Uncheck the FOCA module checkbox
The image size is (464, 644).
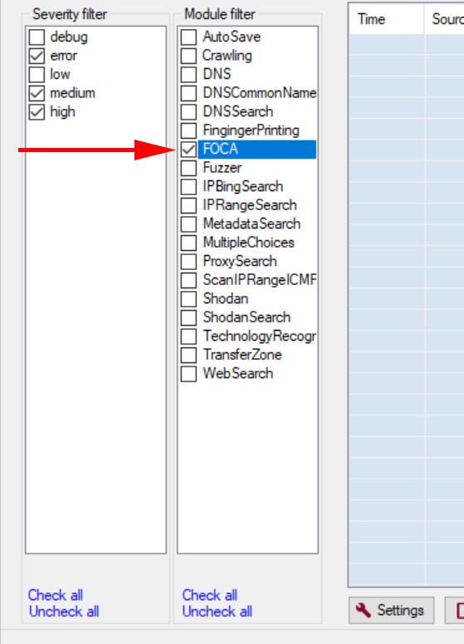(x=188, y=149)
